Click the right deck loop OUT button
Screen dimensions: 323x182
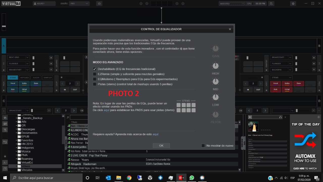pos(258,89)
